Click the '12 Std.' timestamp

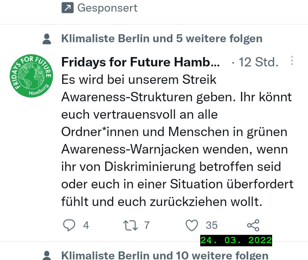click(x=258, y=62)
